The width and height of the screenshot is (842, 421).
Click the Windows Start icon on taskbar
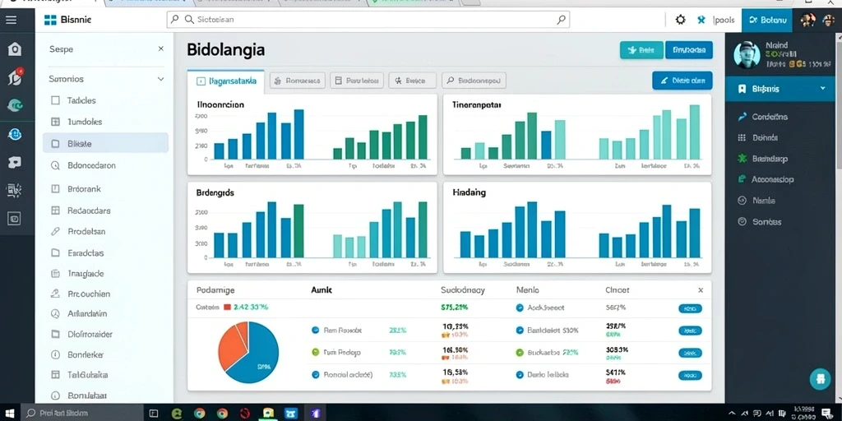[10, 414]
